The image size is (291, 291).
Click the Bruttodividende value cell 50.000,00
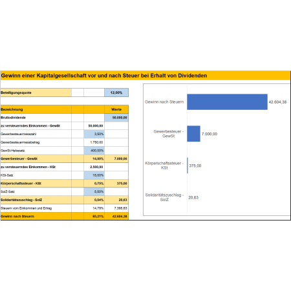116,118
